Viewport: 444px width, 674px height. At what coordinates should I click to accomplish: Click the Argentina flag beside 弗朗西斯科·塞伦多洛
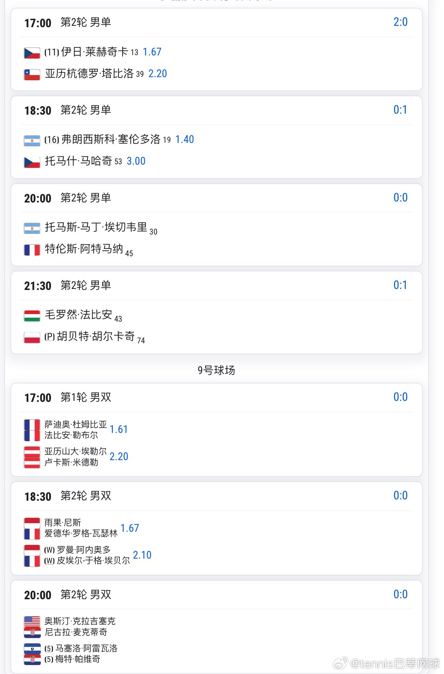pos(32,141)
